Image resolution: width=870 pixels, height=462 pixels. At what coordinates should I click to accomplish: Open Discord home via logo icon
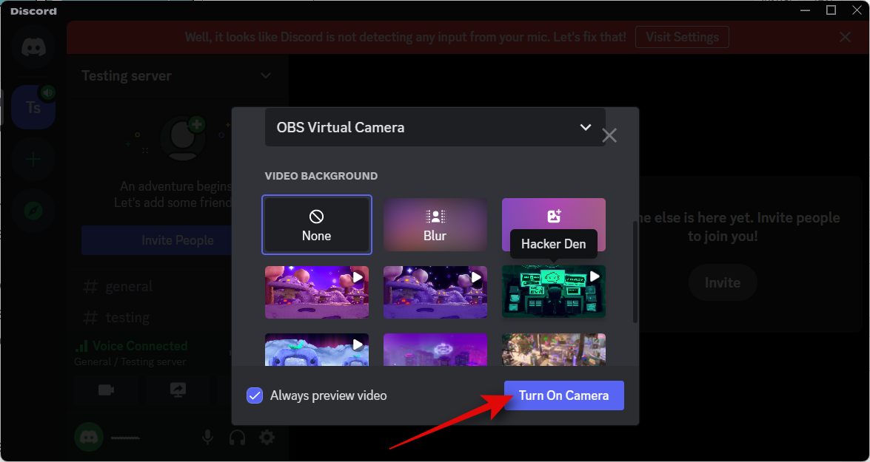point(33,48)
